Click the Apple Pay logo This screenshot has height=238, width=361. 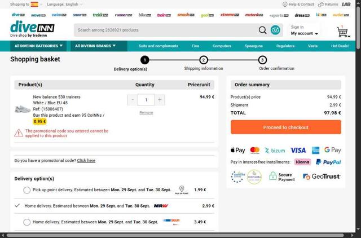click(237, 151)
